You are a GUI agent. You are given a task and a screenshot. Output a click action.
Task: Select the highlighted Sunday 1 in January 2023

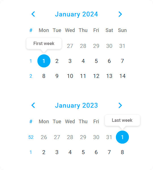[122, 137]
